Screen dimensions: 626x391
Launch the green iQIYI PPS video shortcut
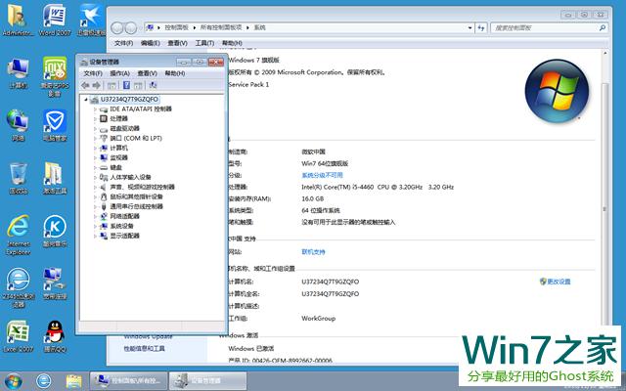point(55,76)
